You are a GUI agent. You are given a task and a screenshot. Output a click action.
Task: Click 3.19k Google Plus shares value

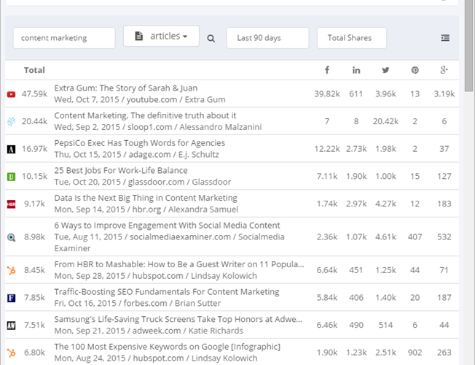click(444, 94)
